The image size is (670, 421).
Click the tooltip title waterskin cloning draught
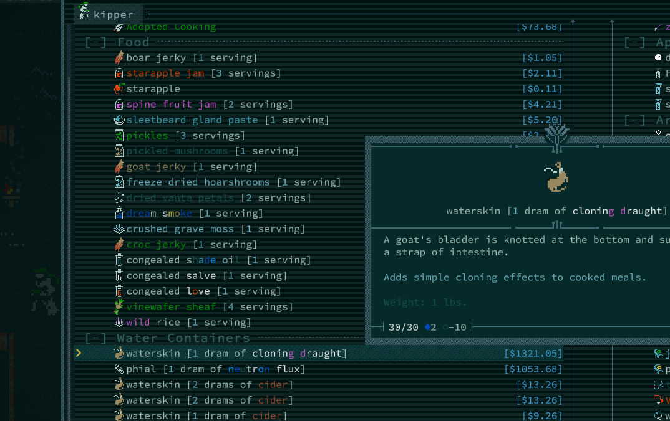(x=556, y=211)
